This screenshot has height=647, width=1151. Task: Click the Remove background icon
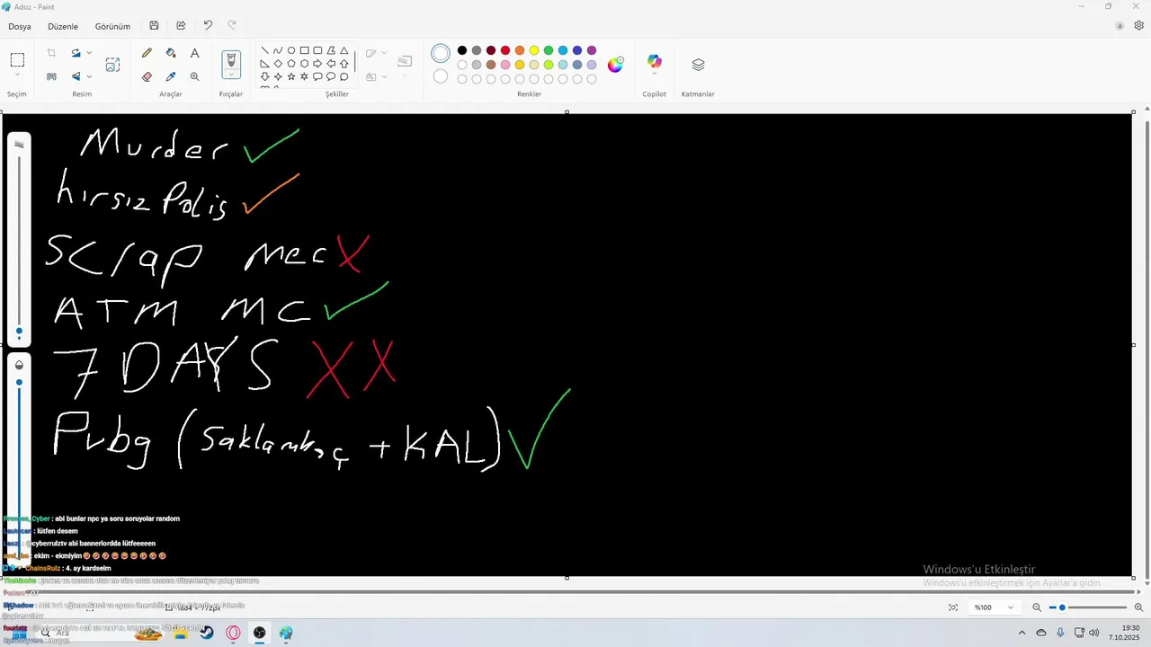[51, 76]
